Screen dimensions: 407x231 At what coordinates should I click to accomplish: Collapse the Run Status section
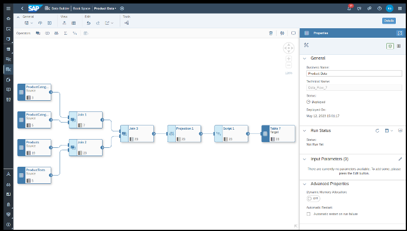304,131
